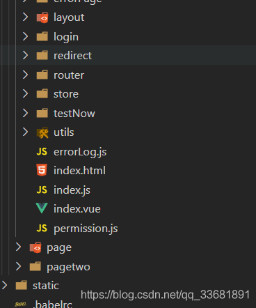Click the utils tools folder icon
The width and height of the screenshot is (256, 308).
pos(42,132)
